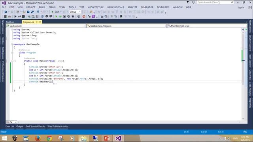This screenshot has height=142, width=253.
Task: Toggle bookmark with the bookmark toolbar icon
Action: (121, 17)
